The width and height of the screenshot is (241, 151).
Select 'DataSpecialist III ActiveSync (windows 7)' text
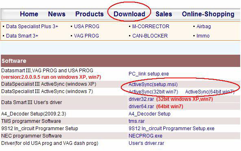(x=47, y=91)
